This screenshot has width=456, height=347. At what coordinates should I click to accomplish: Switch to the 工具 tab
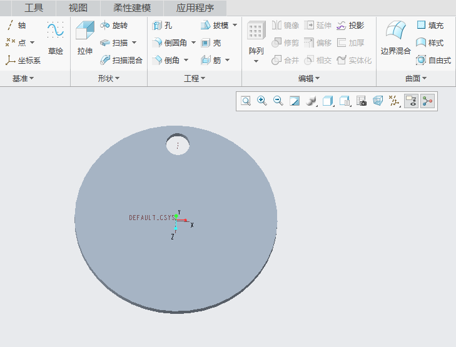[x=34, y=8]
